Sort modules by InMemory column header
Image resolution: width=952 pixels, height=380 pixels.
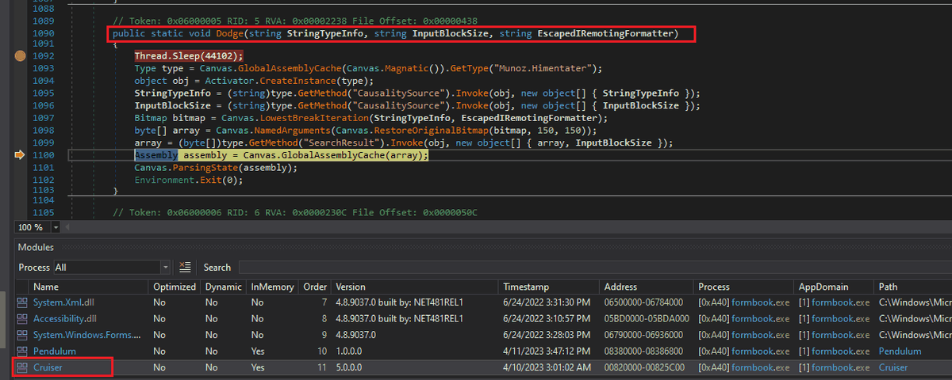point(272,287)
